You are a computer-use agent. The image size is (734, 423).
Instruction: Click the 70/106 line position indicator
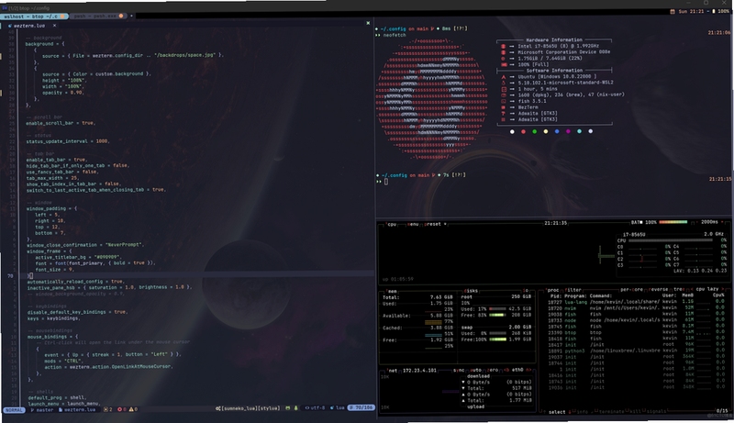(361, 408)
